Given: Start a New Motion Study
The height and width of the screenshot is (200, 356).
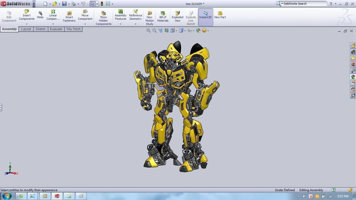Looking at the screenshot, I should 150,18.
